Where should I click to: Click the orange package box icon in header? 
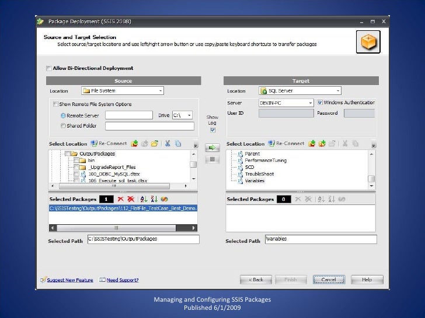[368, 42]
